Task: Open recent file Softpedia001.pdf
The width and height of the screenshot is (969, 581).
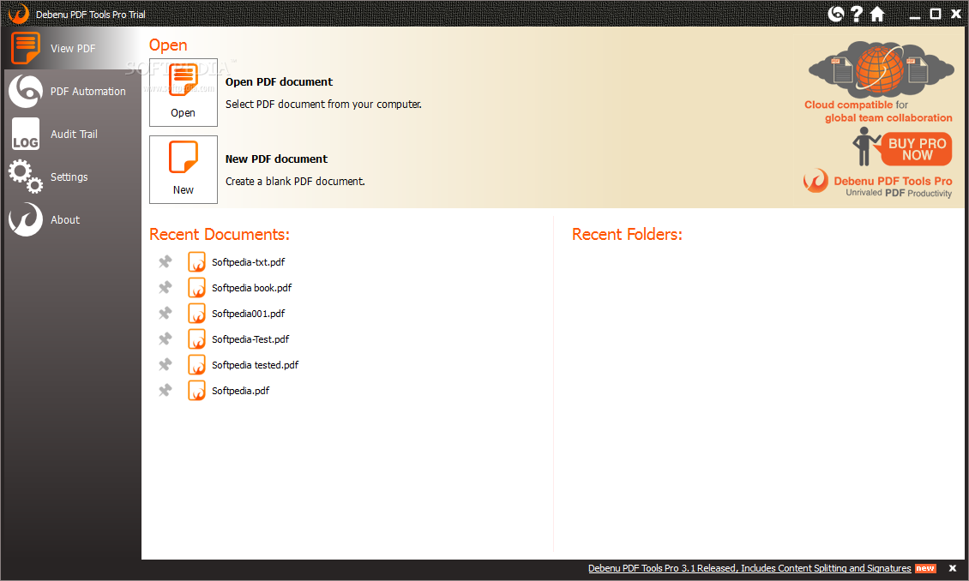Action: click(249, 314)
